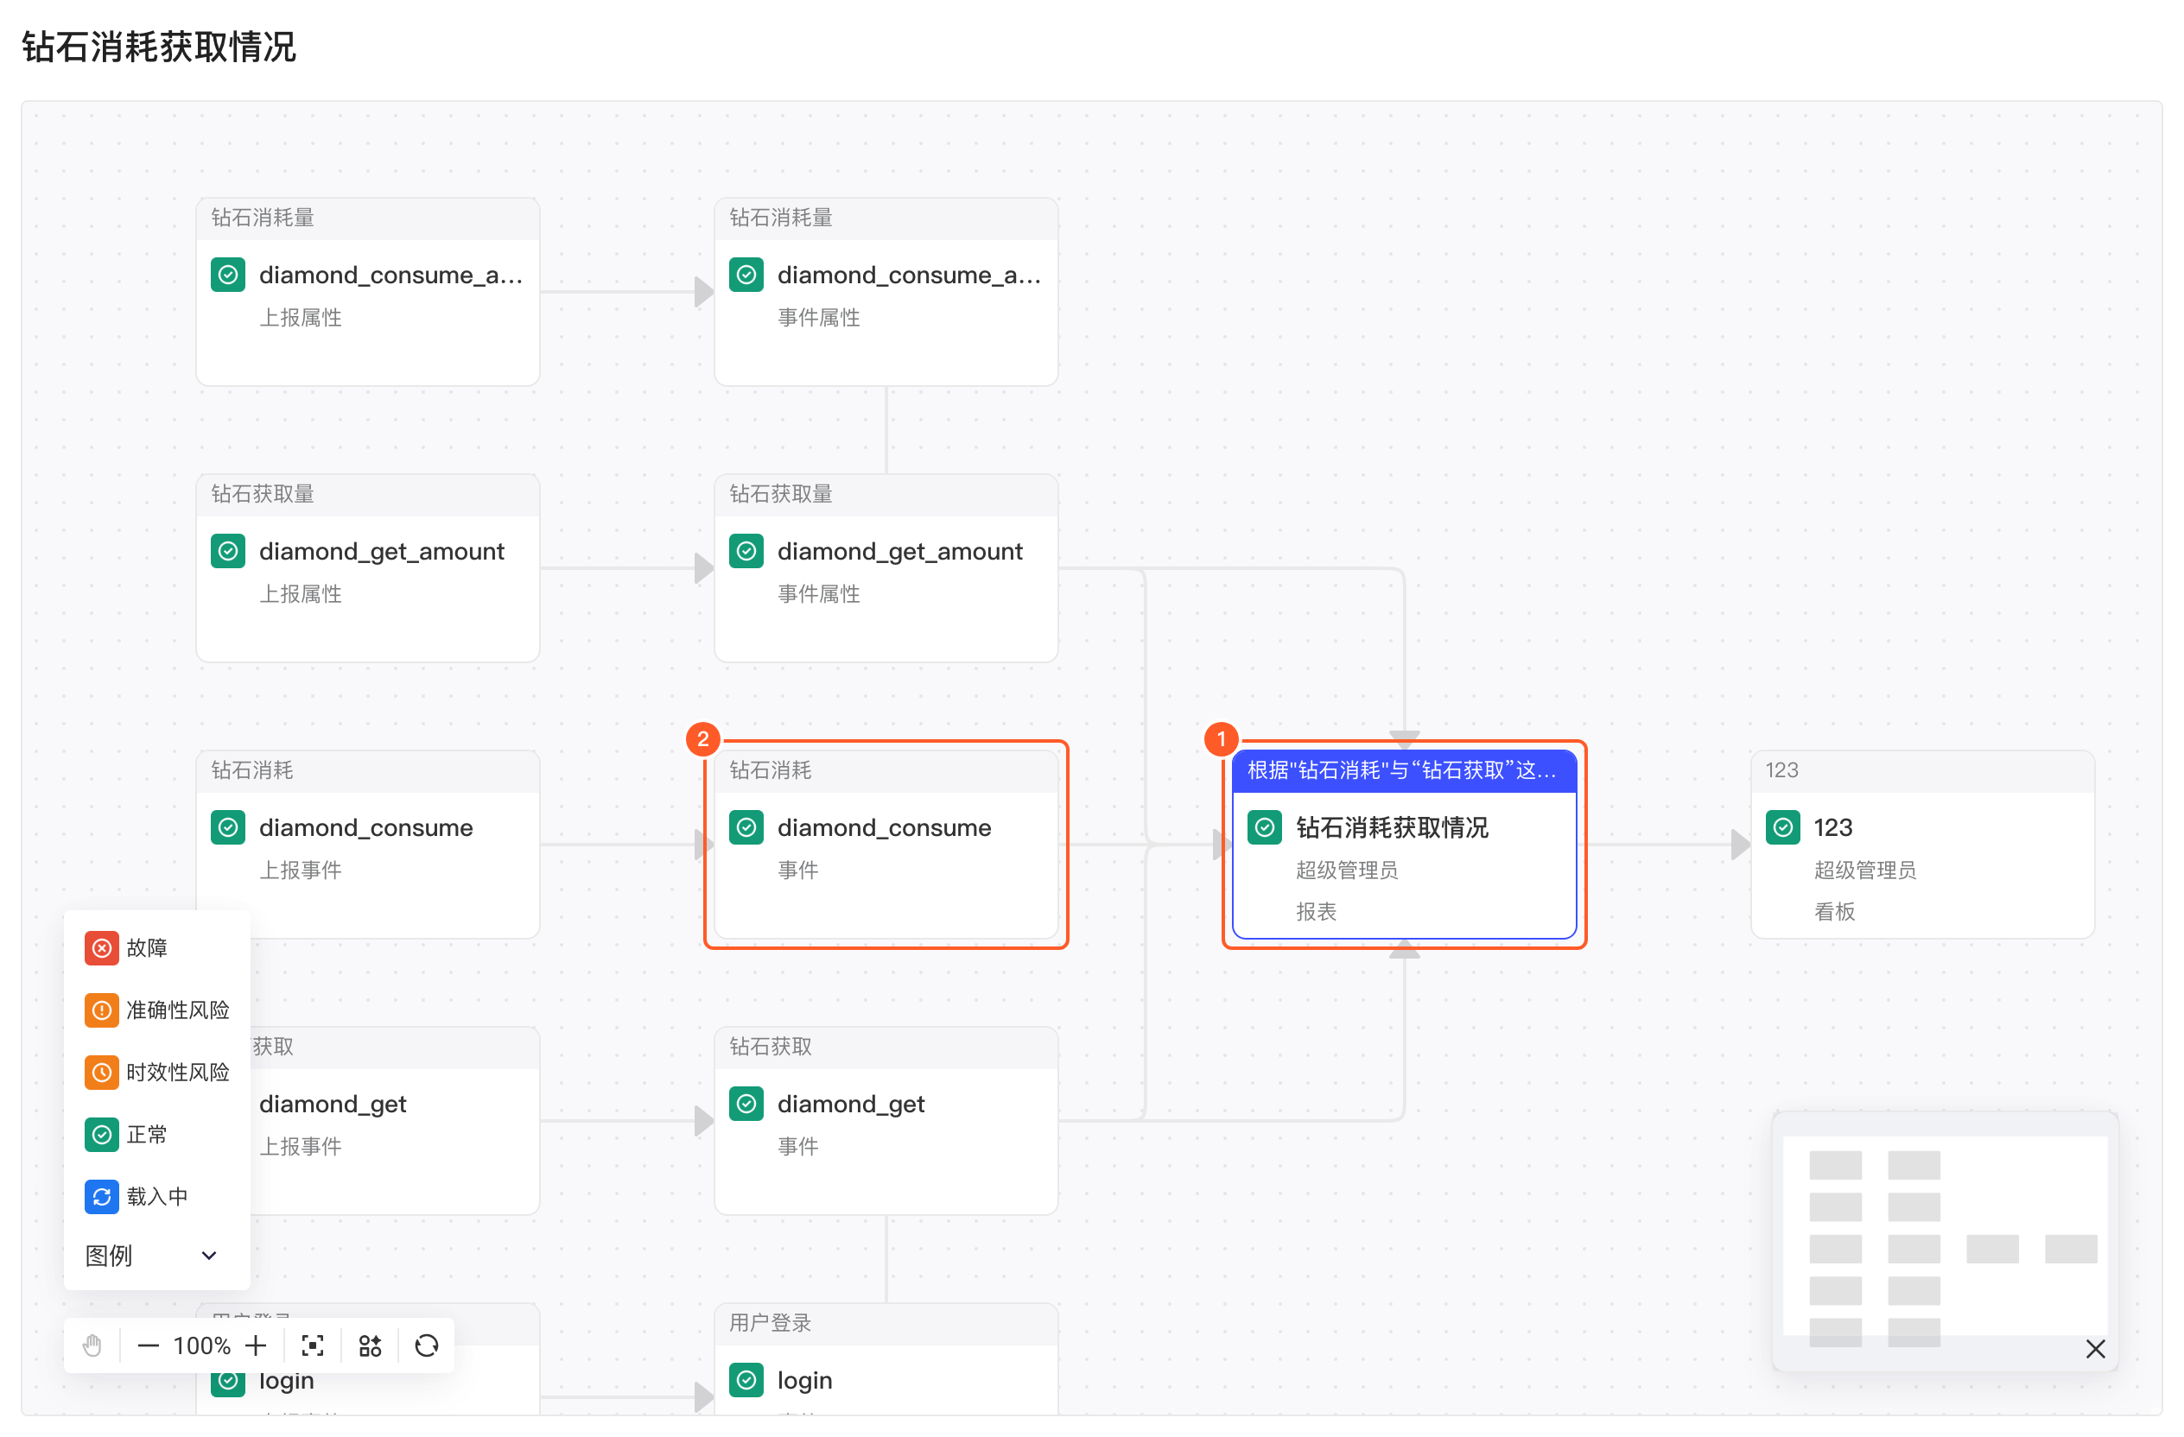Click the refresh icon in toolbar
Viewport: 2184px width, 1437px height.
427,1345
